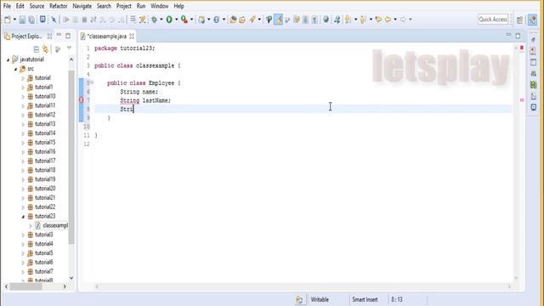This screenshot has width=544, height=306.
Task: Collapse the javatutorial project node
Action: [8, 59]
